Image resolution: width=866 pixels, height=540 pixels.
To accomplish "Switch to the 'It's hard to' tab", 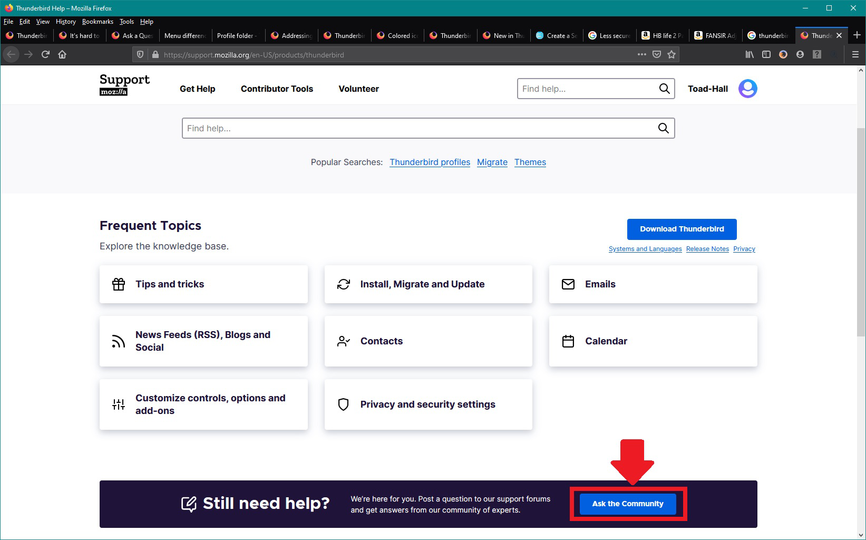I will [80, 35].
